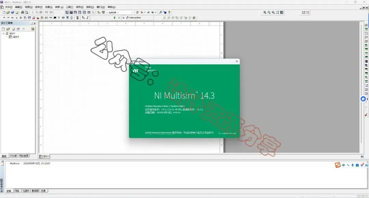The width and height of the screenshot is (369, 198).
Task: Click the Grapher view icon
Action: [84, 12]
